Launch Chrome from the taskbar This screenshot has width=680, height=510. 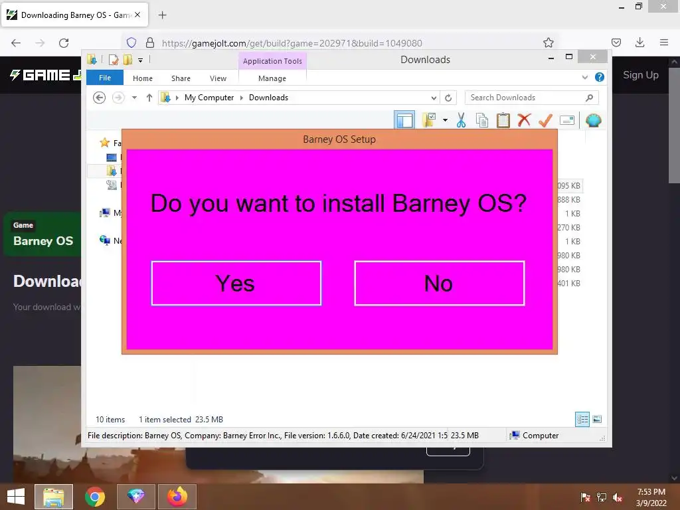point(94,497)
